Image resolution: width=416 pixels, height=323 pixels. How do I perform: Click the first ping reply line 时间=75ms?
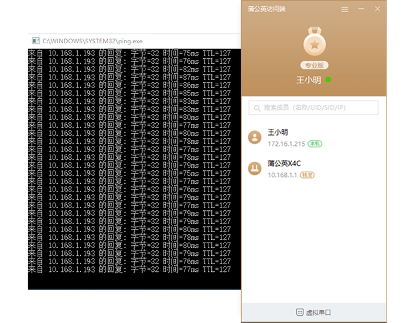point(129,53)
